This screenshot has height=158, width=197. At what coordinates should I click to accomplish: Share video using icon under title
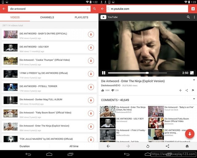click(187, 90)
